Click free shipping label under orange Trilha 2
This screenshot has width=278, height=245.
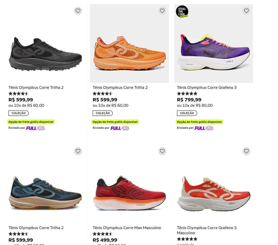click(x=115, y=122)
